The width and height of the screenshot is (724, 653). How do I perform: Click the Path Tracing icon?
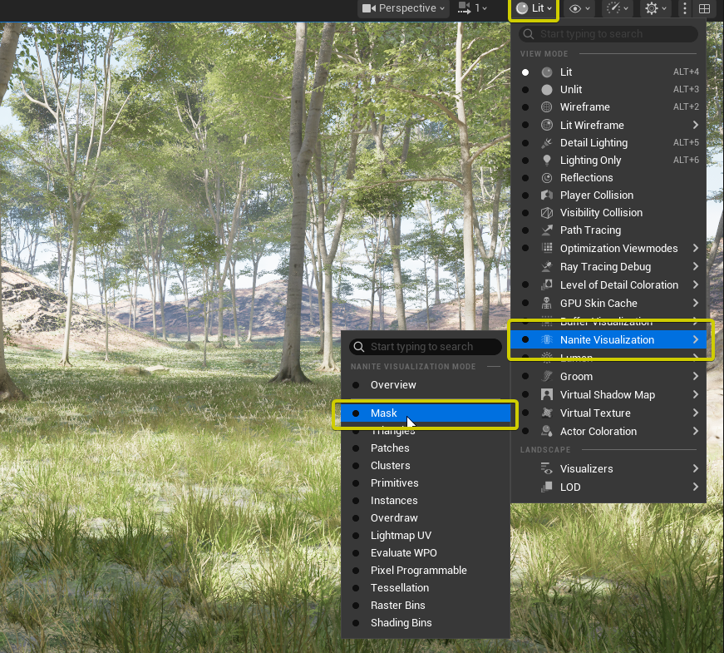[547, 230]
